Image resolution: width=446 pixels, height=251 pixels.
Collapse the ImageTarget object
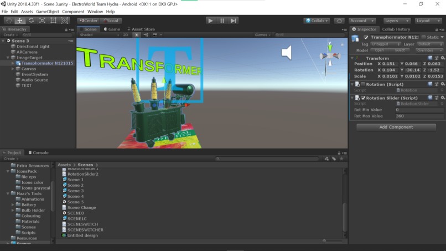click(8, 58)
